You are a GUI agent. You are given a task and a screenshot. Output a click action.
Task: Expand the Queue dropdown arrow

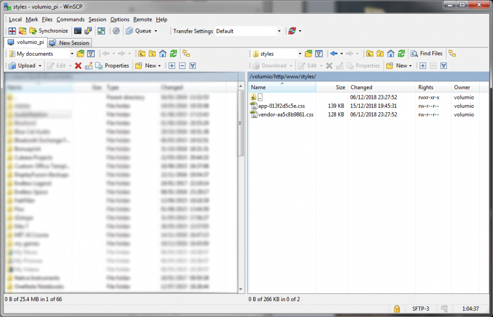coord(156,31)
